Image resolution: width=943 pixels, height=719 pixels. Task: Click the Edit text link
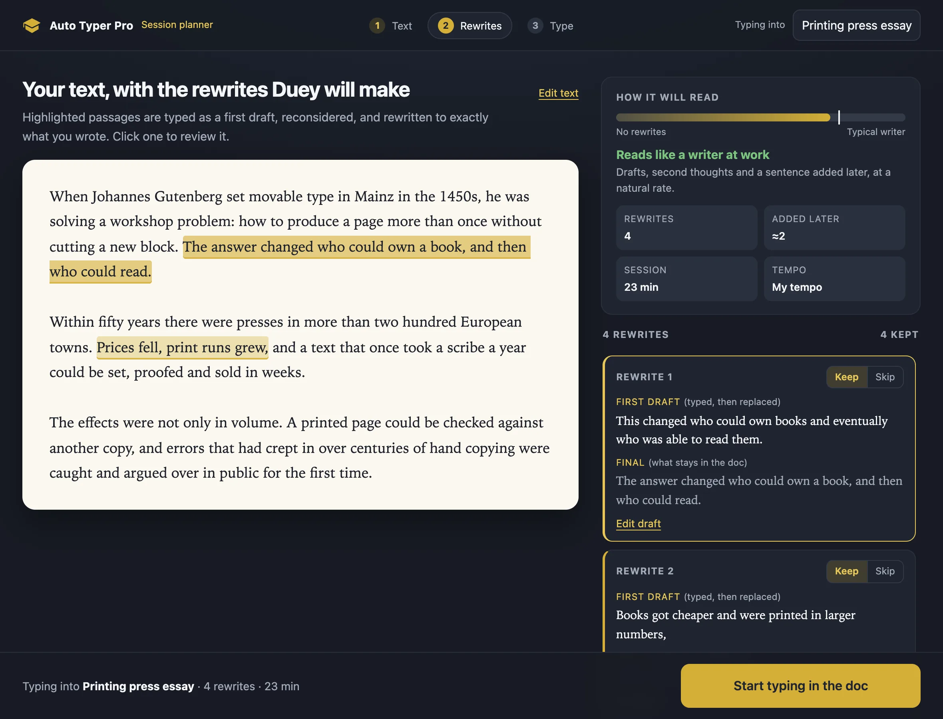(x=558, y=93)
